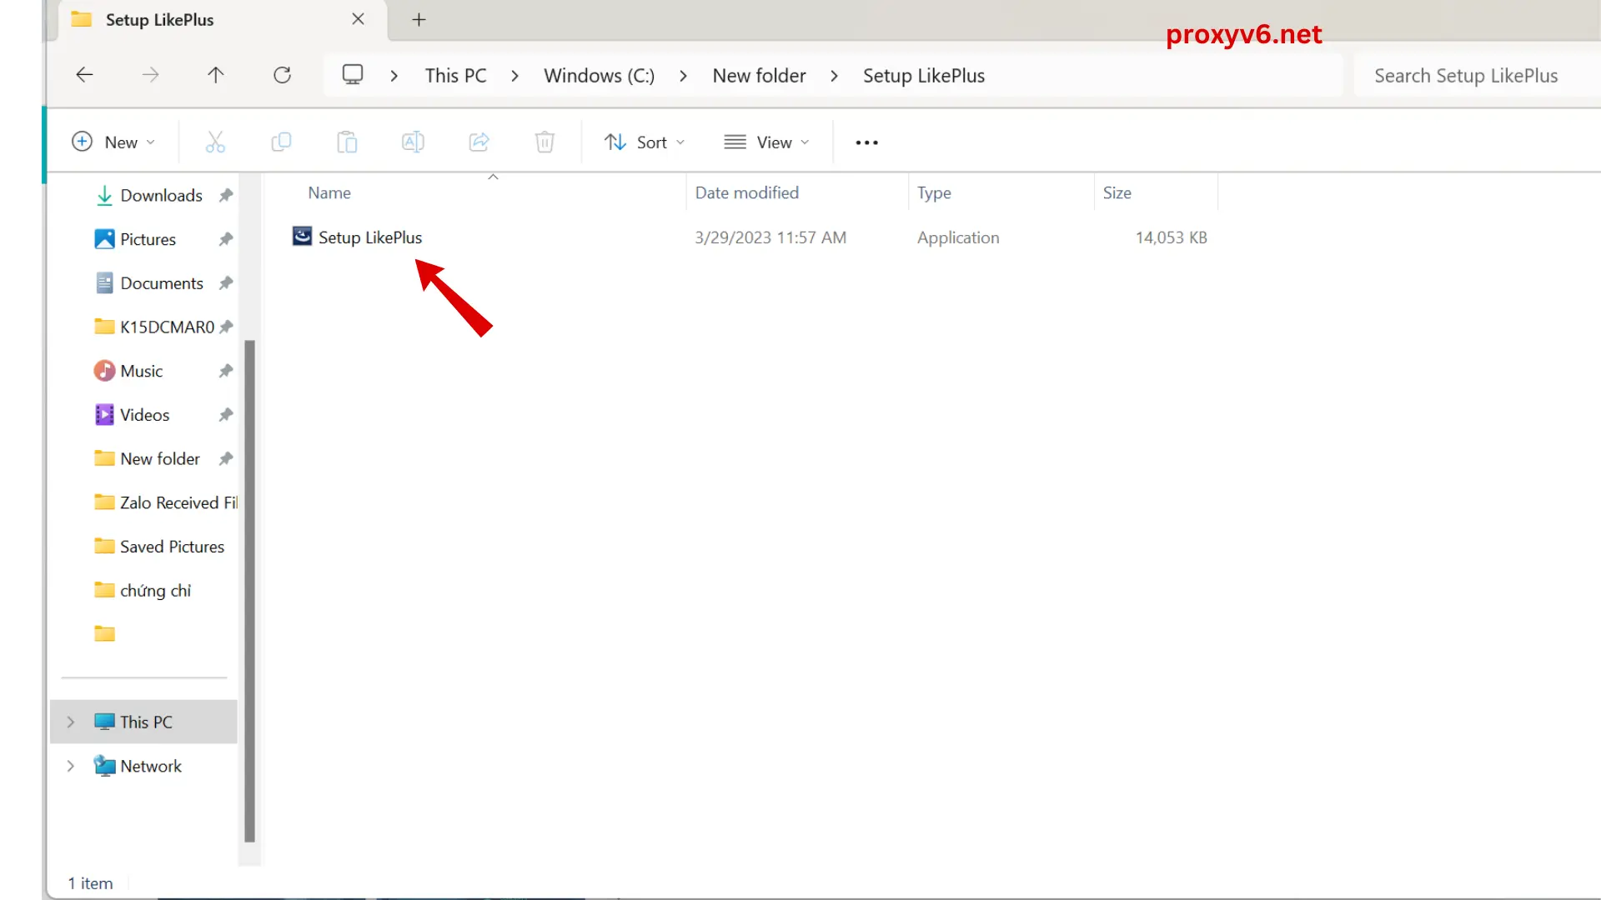Open the View layout dropdown
The width and height of the screenshot is (1601, 900).
[766, 142]
